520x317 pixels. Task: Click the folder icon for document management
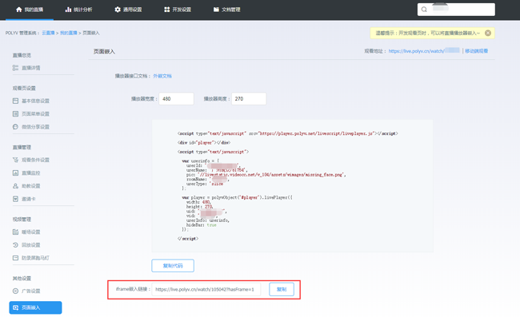216,10
